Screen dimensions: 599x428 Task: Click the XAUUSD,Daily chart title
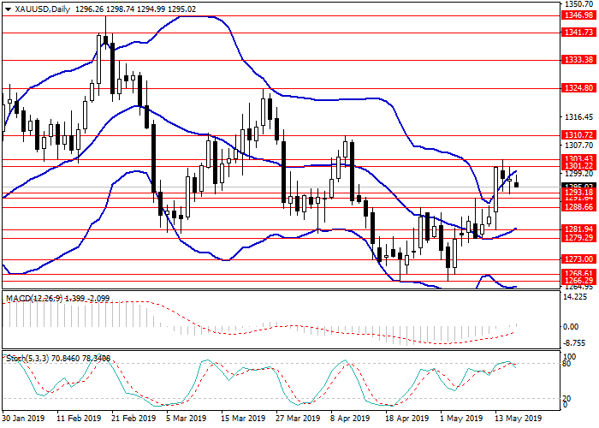point(38,10)
